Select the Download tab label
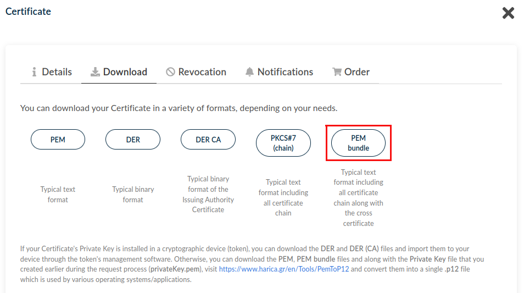Viewport: 524px width, 293px height. coord(125,72)
